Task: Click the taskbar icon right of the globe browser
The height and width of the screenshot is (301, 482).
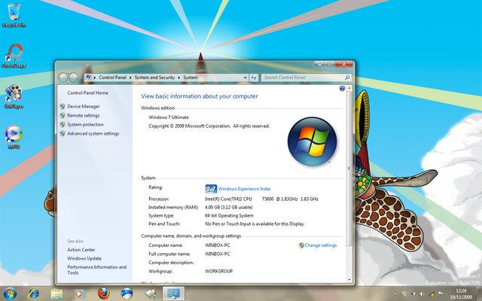Action: coord(151,293)
